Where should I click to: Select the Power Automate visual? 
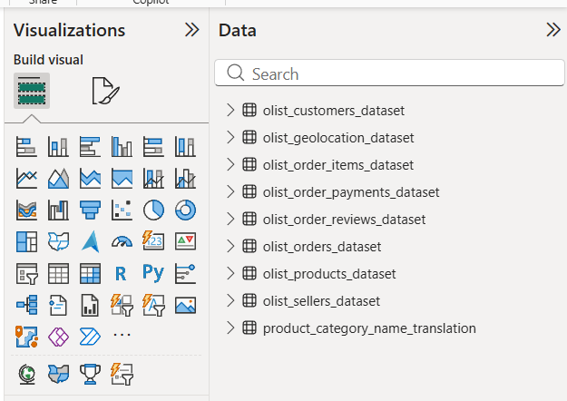(90, 337)
